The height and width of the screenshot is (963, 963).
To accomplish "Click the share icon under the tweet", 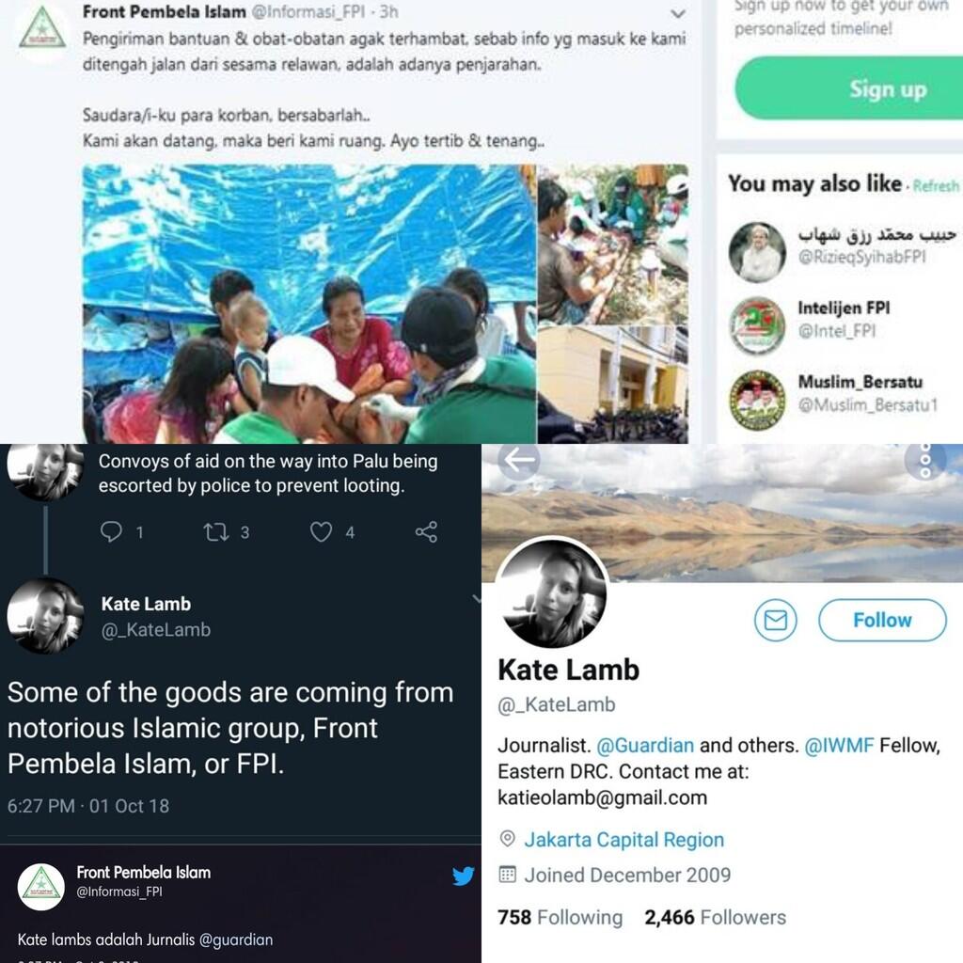I will pyautogui.click(x=426, y=532).
